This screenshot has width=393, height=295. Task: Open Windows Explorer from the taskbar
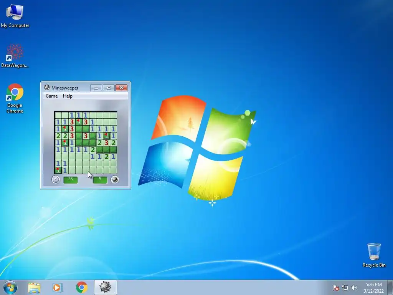coord(34,287)
